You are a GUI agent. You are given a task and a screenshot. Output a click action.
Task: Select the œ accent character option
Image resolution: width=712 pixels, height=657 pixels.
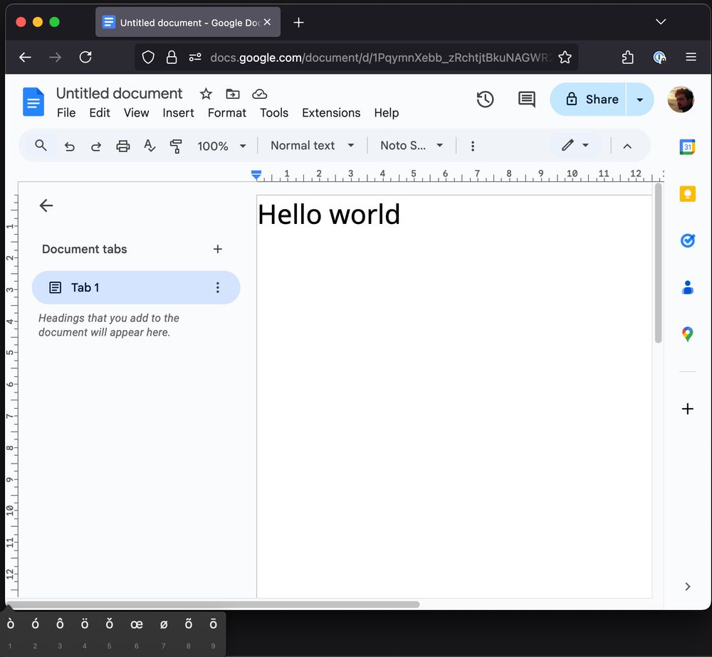click(x=136, y=625)
